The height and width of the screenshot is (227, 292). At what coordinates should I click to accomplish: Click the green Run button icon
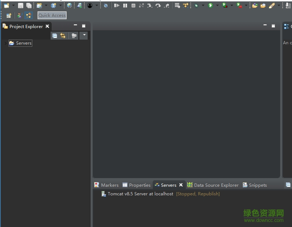tap(210, 5)
